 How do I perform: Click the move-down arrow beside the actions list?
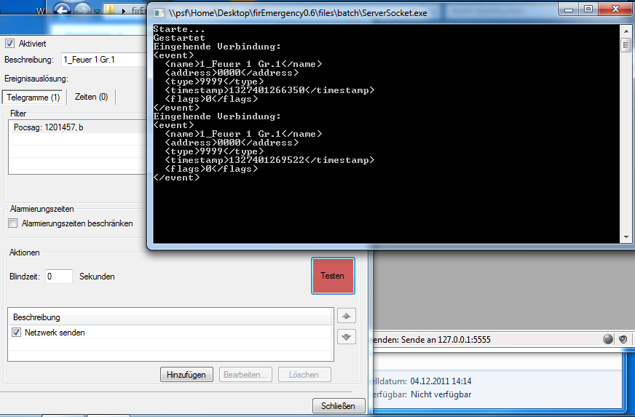[347, 337]
